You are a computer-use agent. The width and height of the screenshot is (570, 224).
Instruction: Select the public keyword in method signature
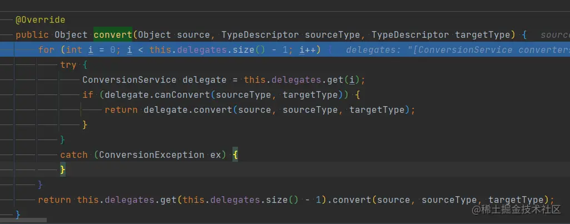point(32,35)
